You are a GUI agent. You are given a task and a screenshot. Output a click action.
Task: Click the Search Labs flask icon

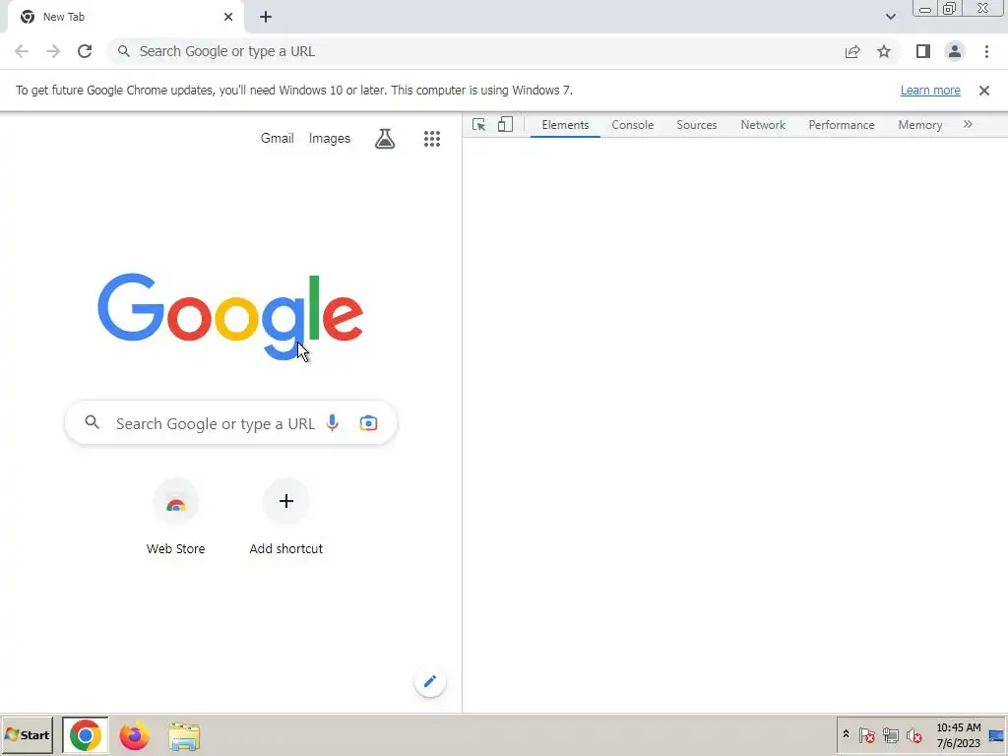point(385,138)
